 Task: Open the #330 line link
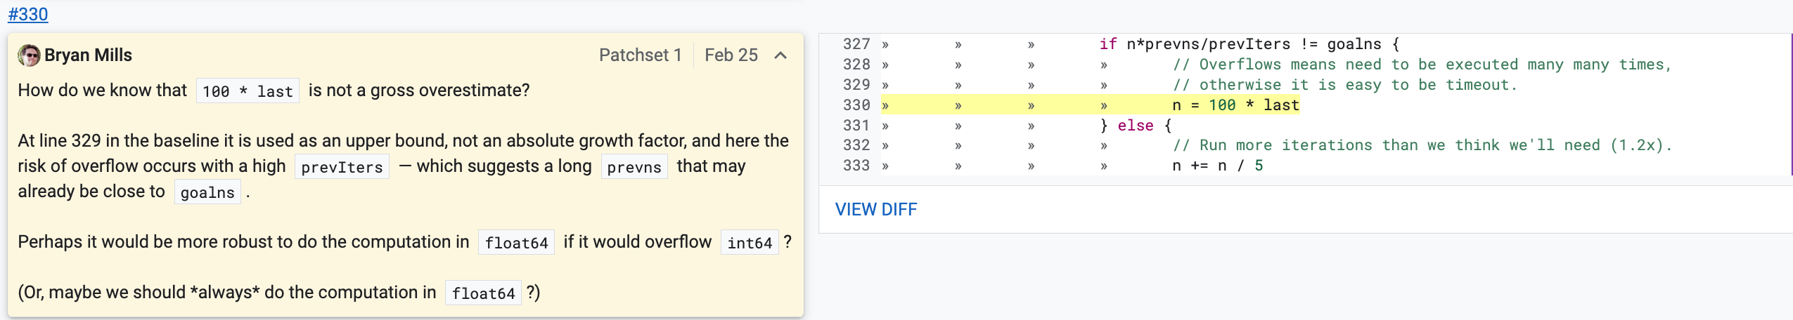28,14
